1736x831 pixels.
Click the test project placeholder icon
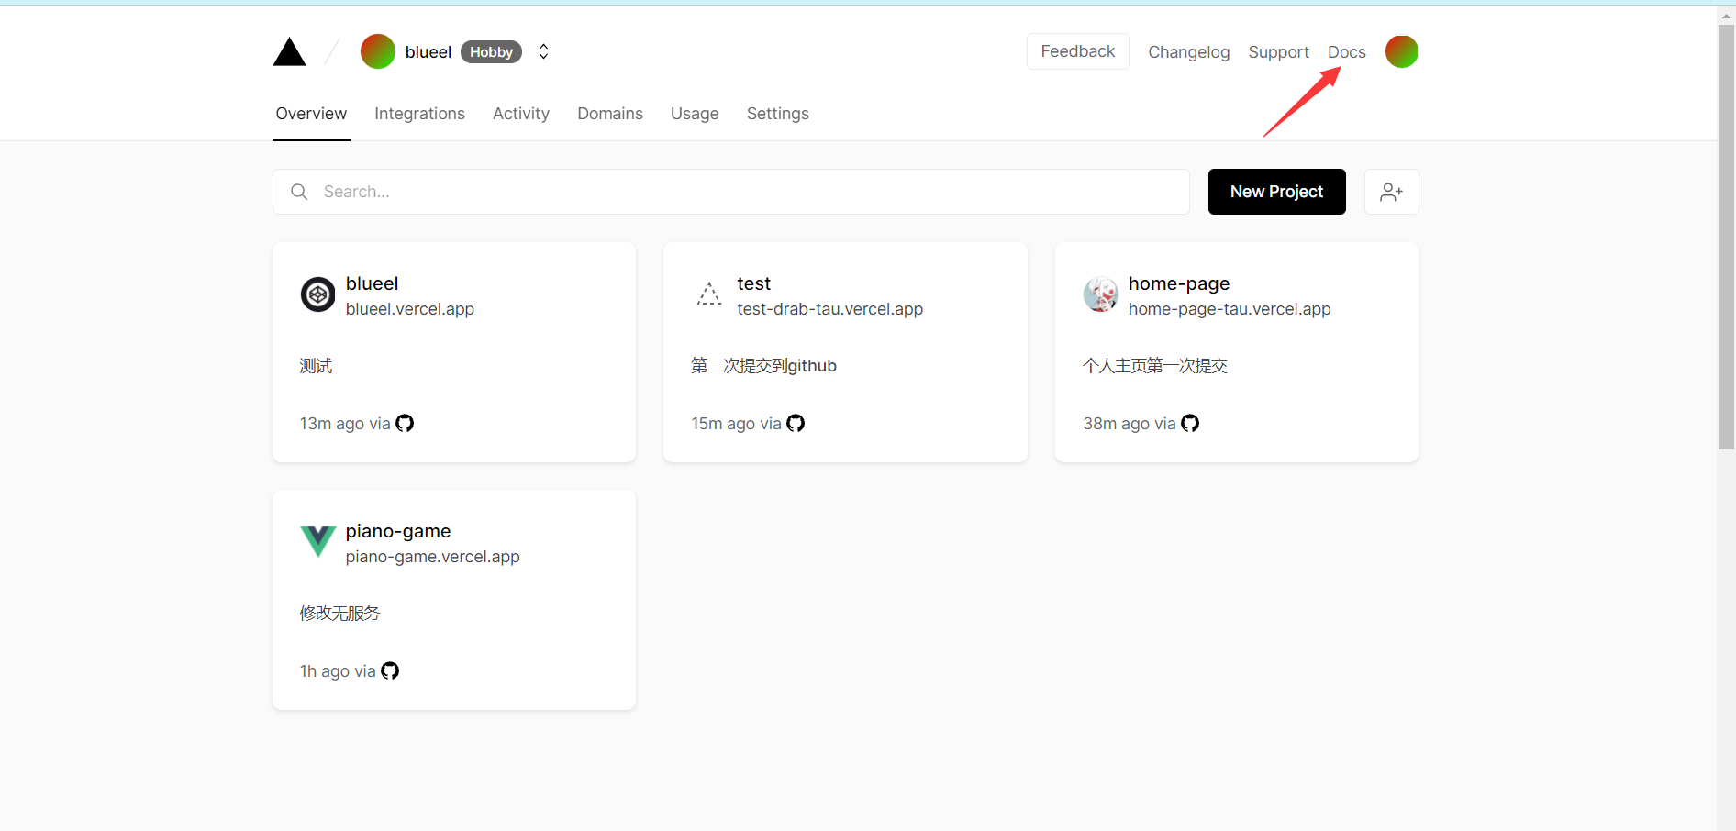pyautogui.click(x=709, y=294)
